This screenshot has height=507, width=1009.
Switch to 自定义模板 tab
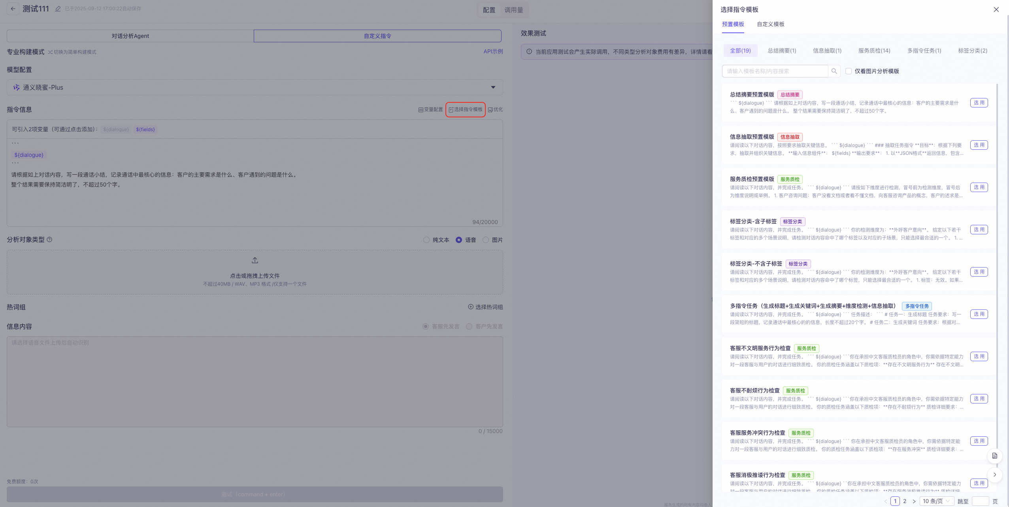(x=771, y=24)
